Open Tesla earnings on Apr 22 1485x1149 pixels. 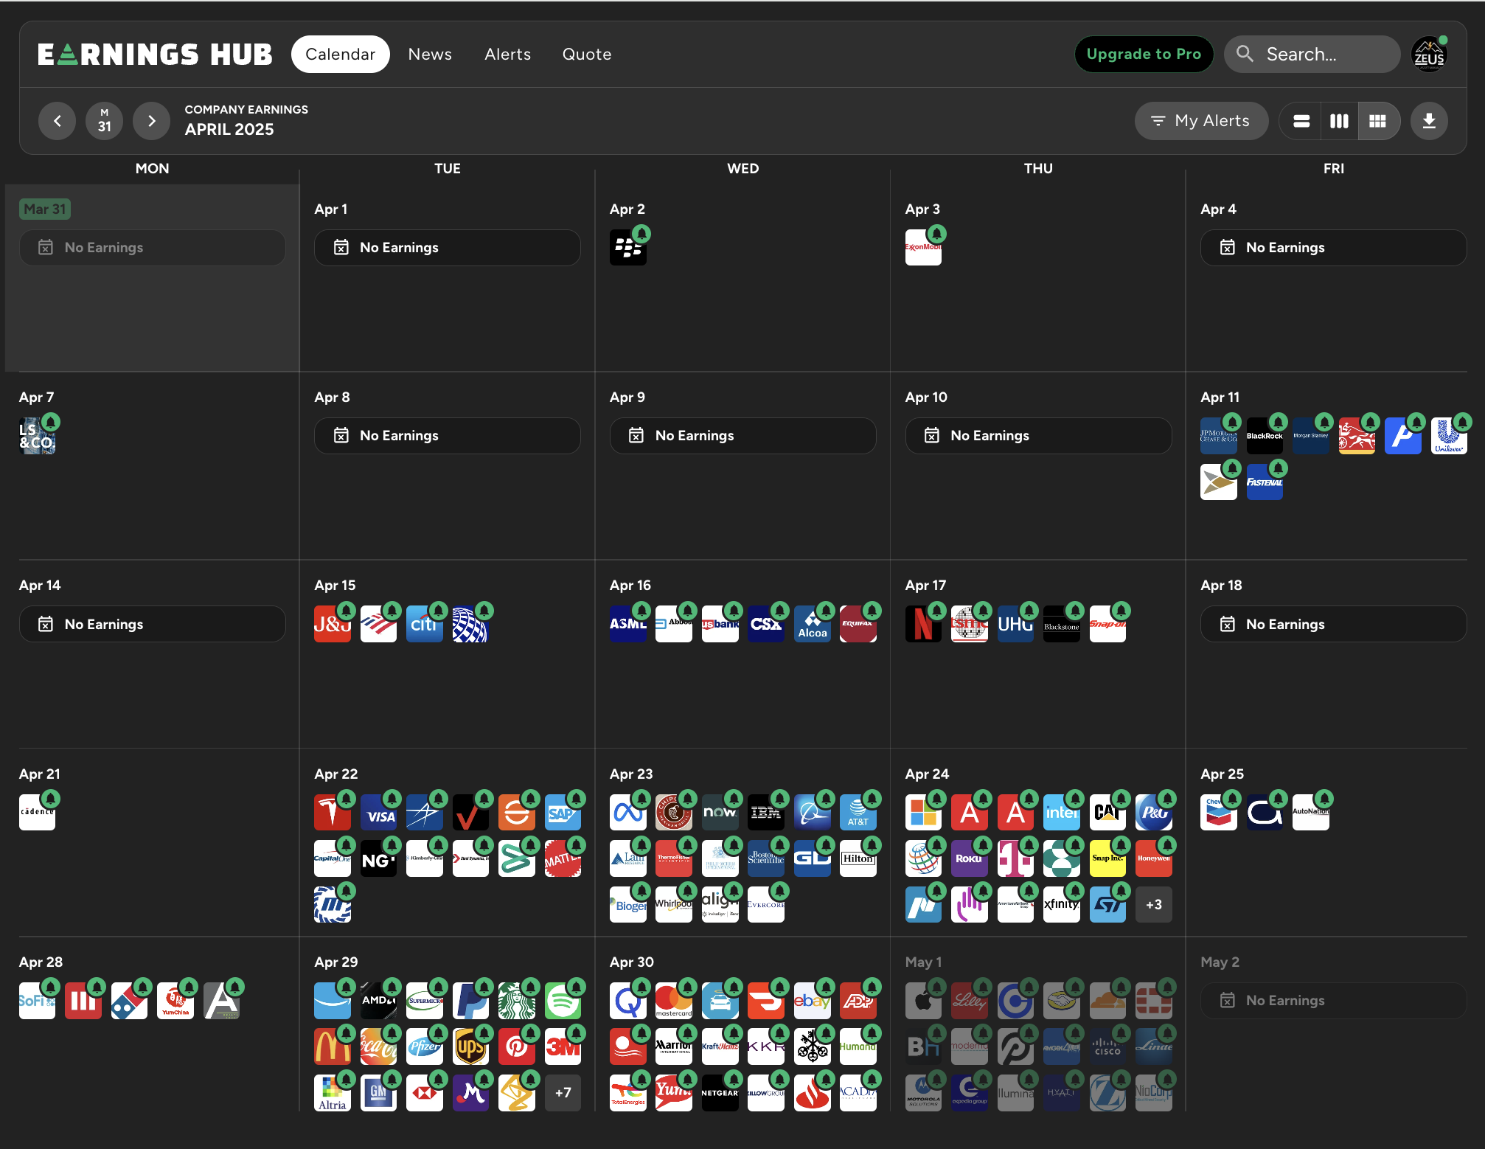(333, 812)
